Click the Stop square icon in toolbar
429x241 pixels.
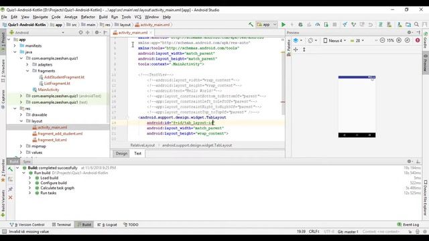pos(334,25)
